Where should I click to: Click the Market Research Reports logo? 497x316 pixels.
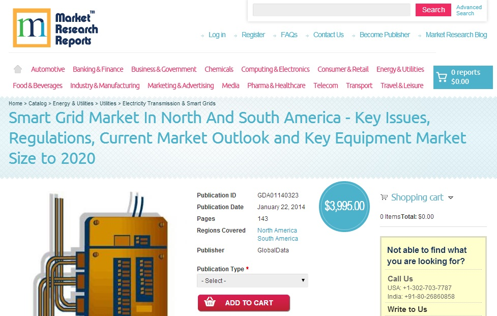pyautogui.click(x=55, y=28)
